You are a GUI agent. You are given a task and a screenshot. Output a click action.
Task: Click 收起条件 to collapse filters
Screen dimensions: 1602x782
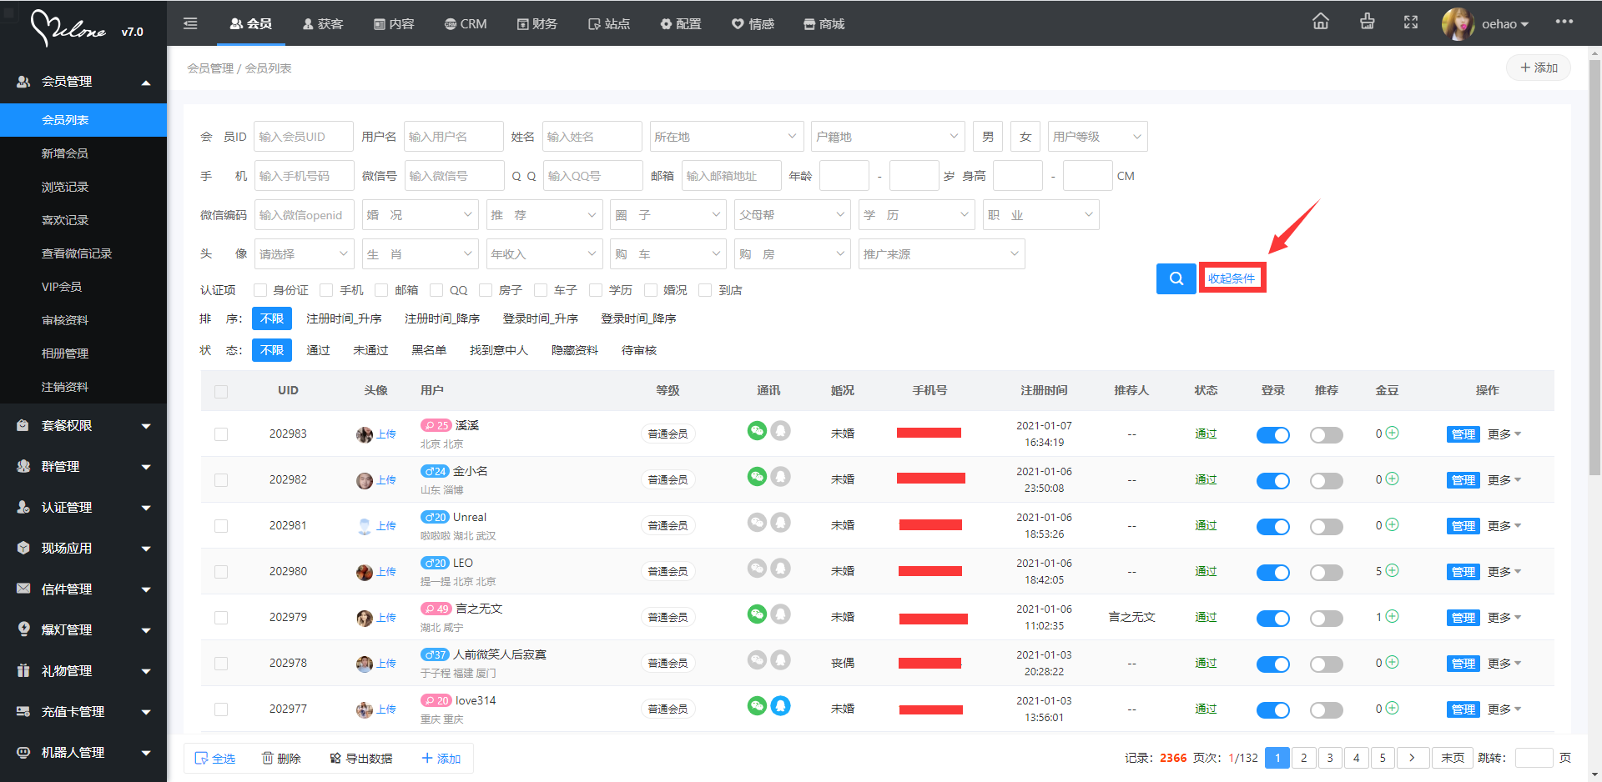1232,278
